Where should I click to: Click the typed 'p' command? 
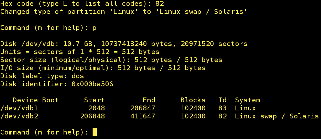click(x=95, y=28)
